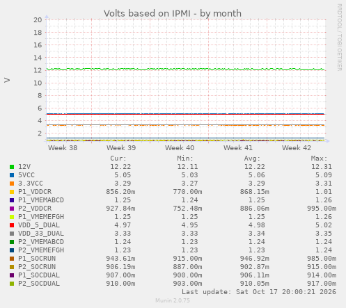Click the Week 38 x-axis label
Viewport: 346px width, 308px height.
(63, 148)
